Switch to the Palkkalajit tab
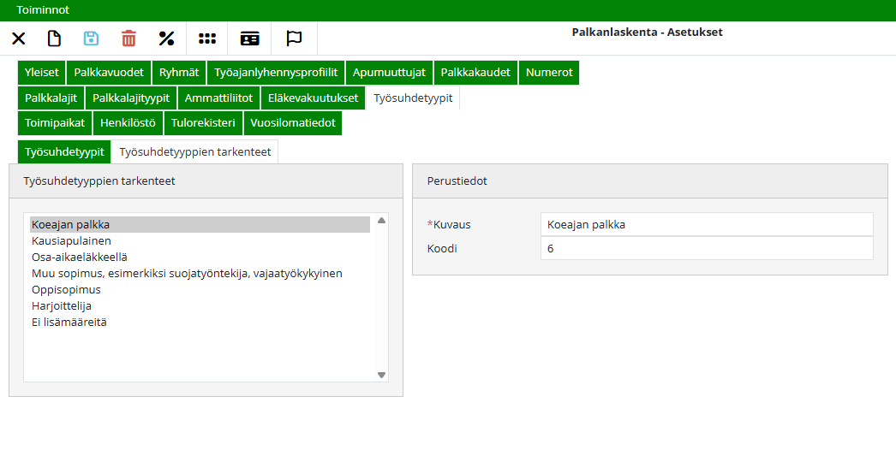896x450 pixels. click(x=51, y=98)
